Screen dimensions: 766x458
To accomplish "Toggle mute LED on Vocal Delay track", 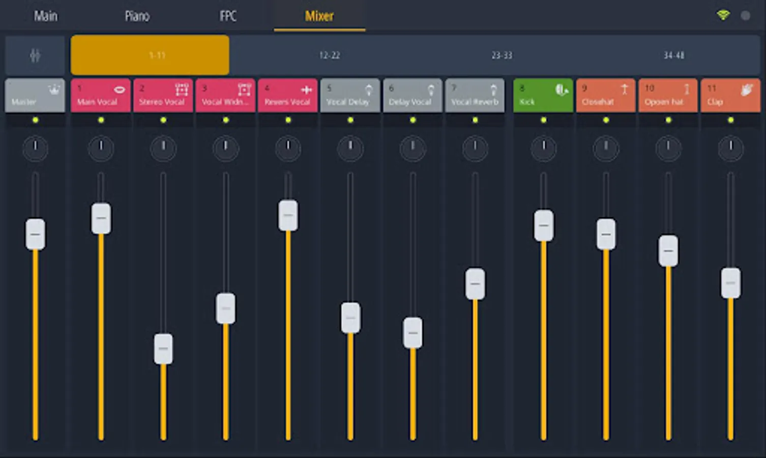I will click(x=350, y=120).
